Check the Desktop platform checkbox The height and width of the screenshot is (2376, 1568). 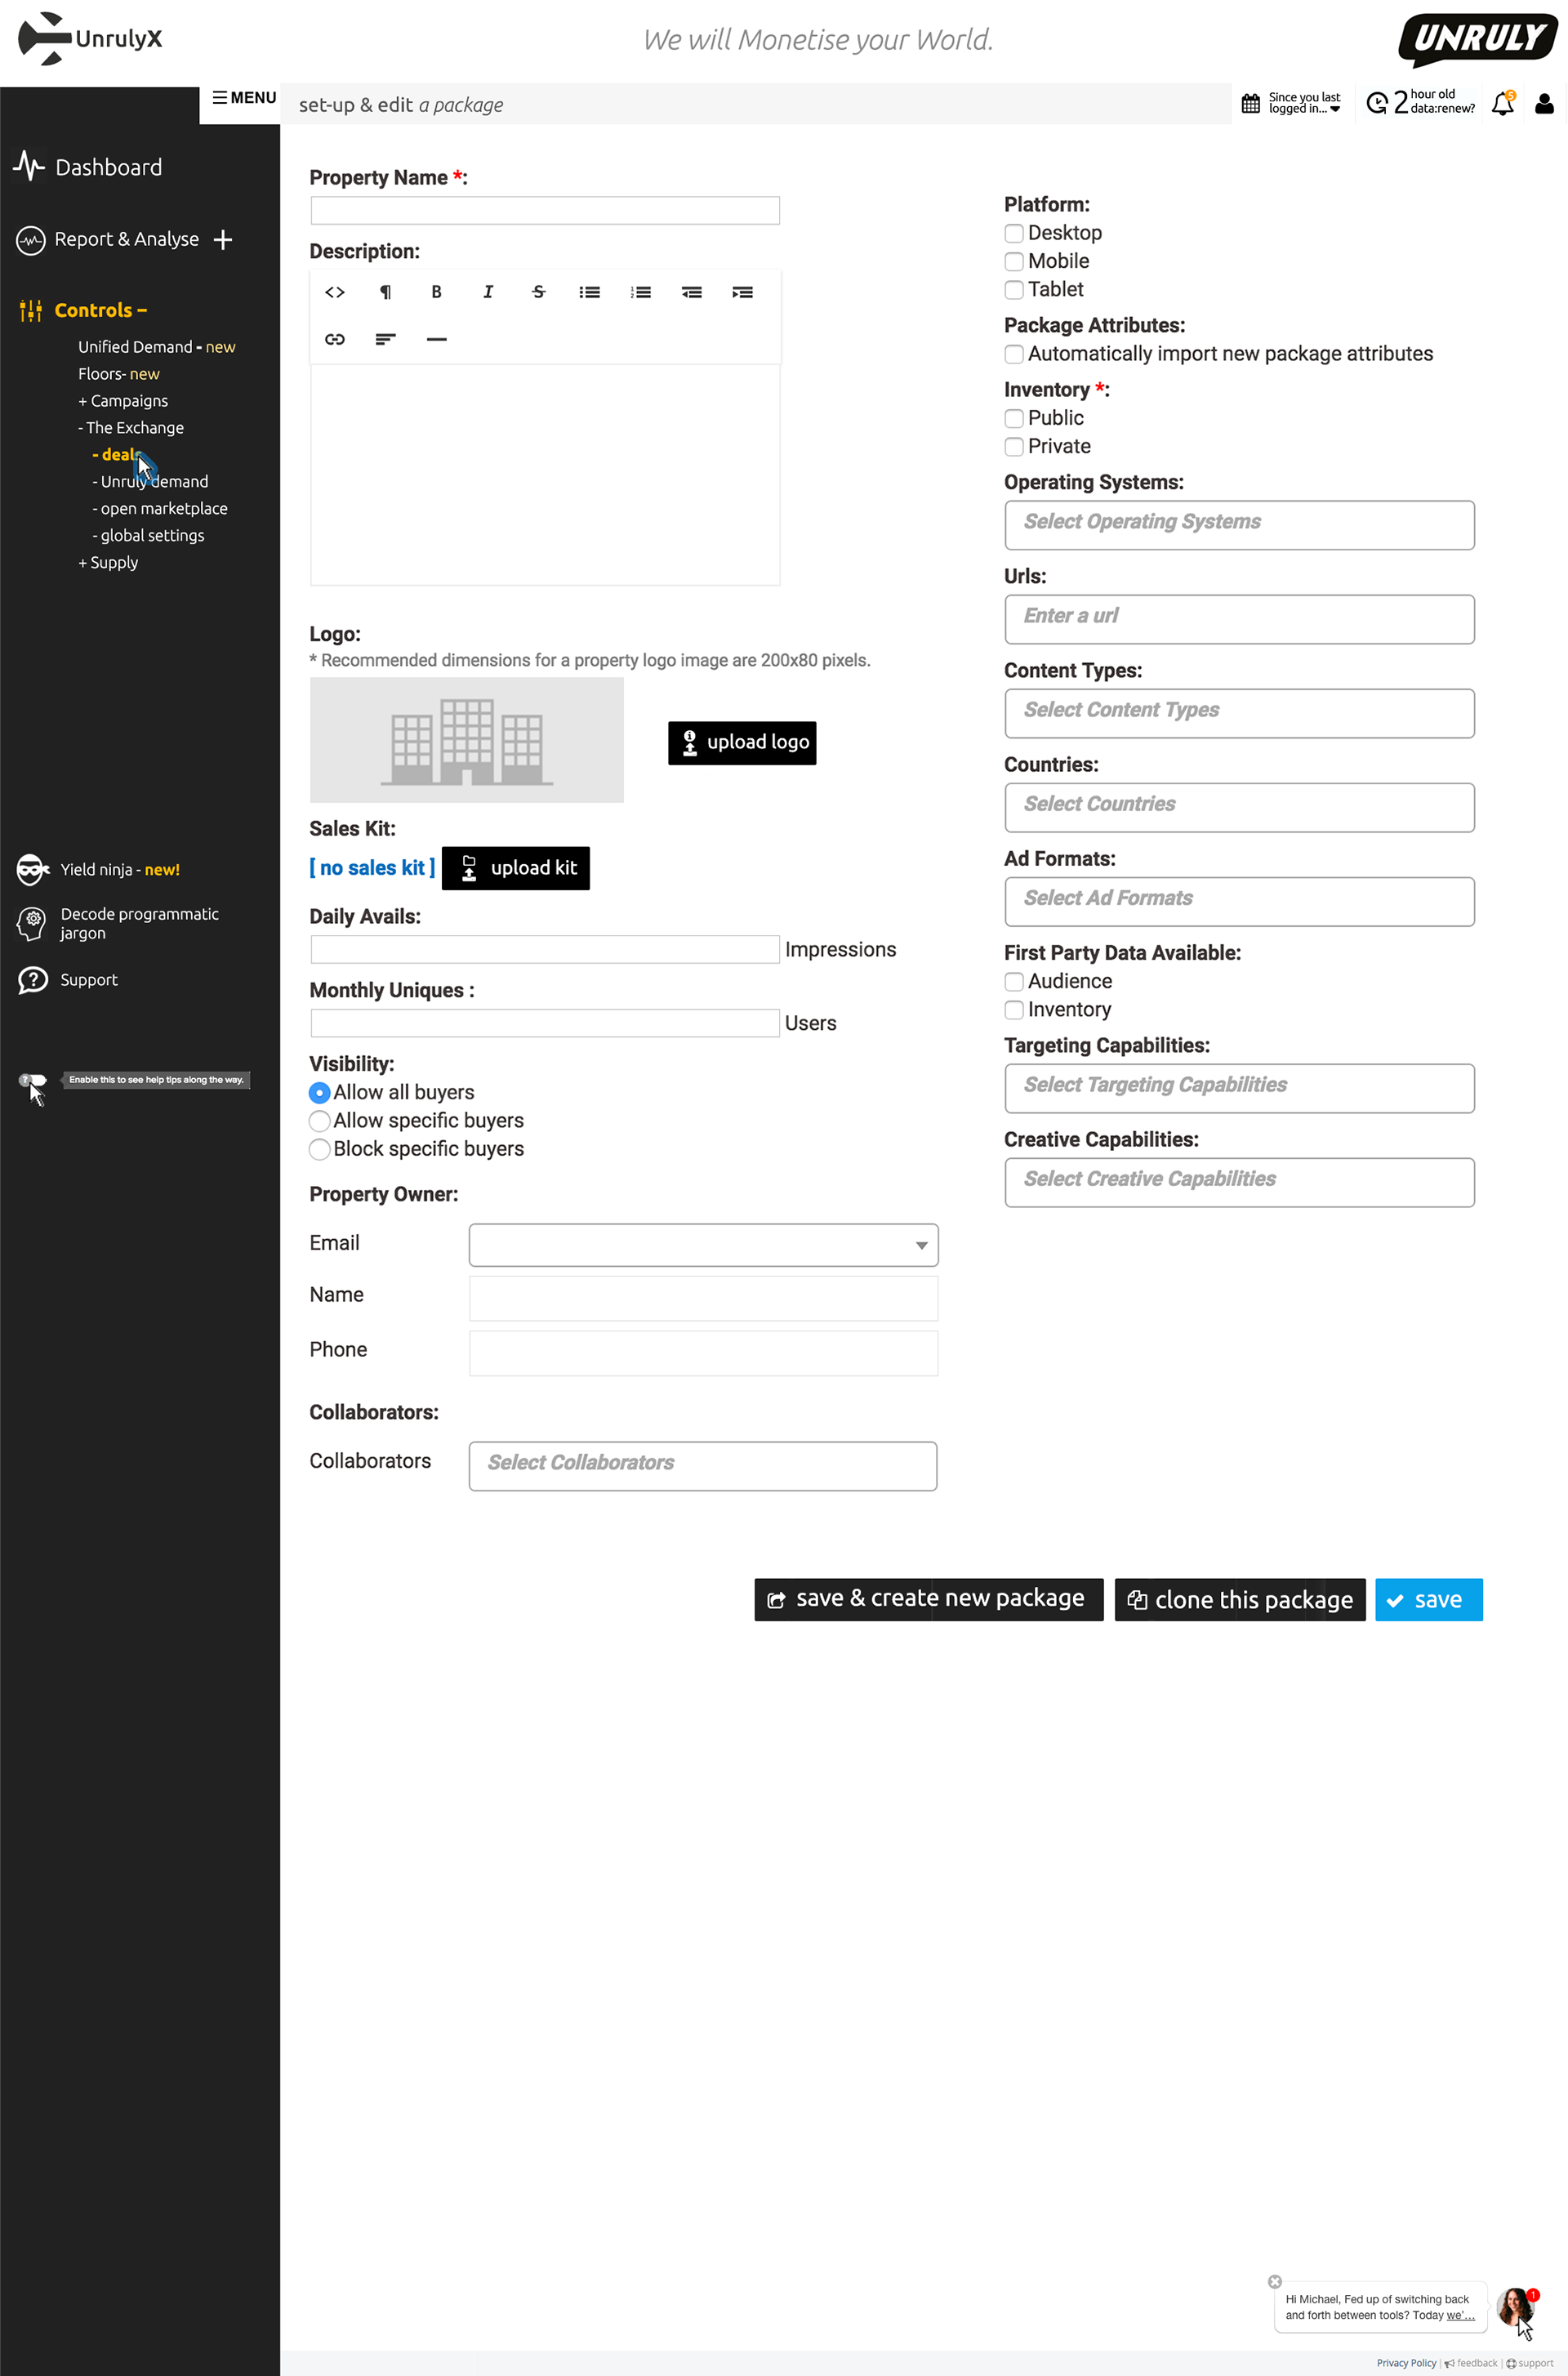point(1014,233)
